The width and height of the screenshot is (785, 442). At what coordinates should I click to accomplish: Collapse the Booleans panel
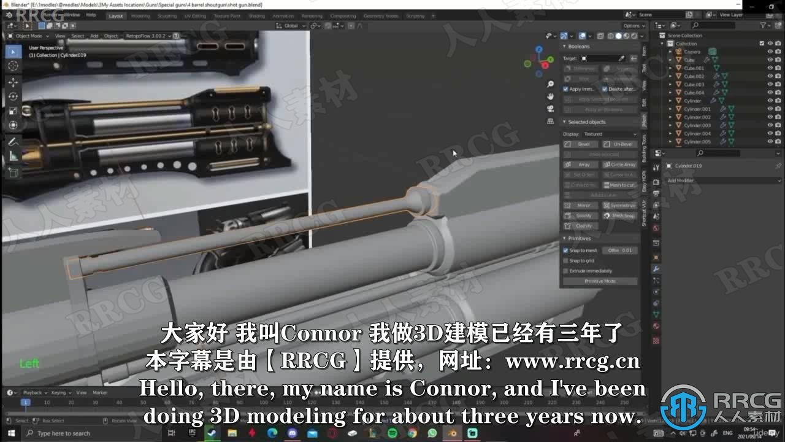[564, 46]
